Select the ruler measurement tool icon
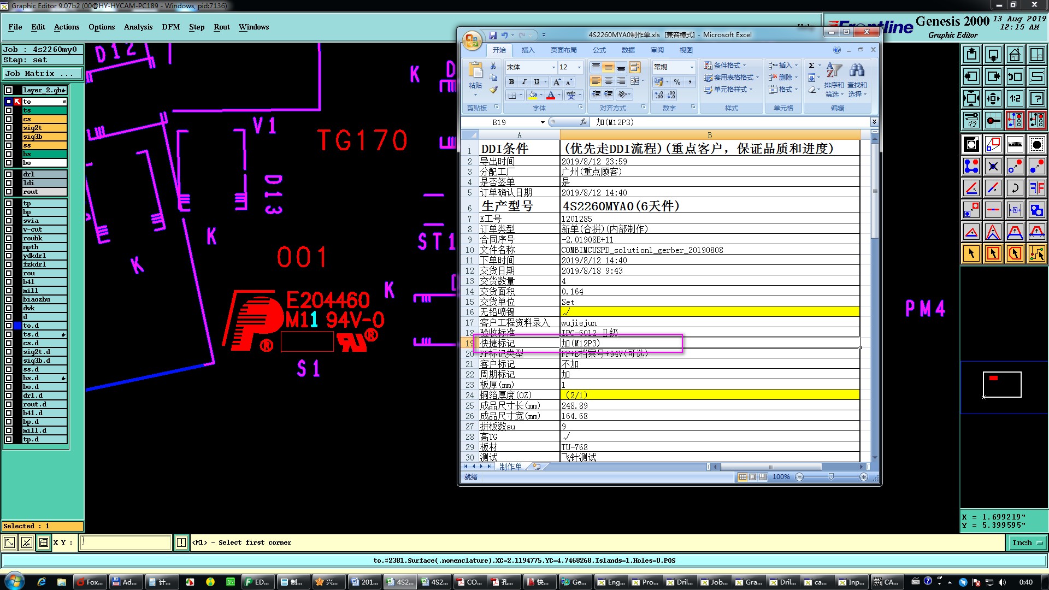The height and width of the screenshot is (590, 1049). point(1015,144)
